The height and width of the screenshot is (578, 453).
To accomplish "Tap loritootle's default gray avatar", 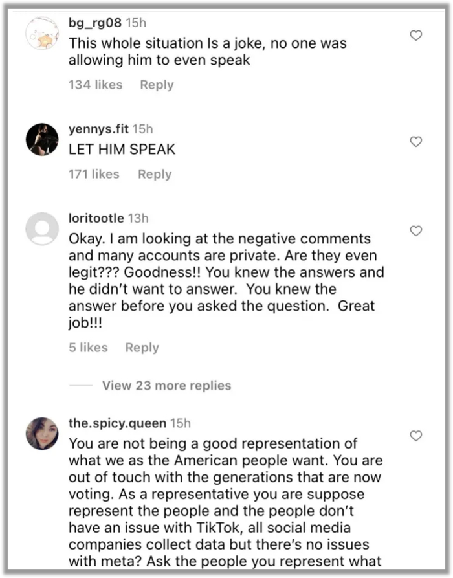I will click(42, 228).
